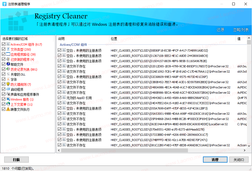Click the 扫描 button
The width and height of the screenshot is (252, 171).
point(16,160)
